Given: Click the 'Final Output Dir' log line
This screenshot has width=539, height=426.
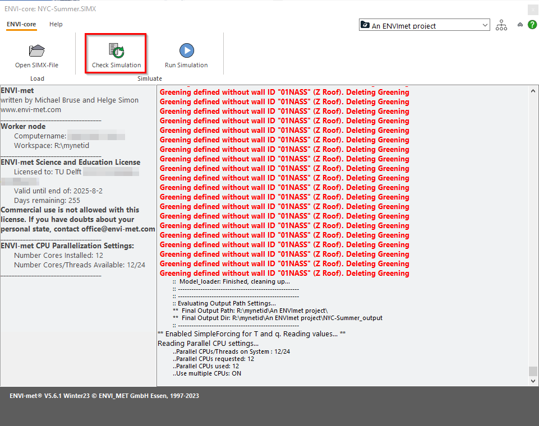Looking at the screenshot, I should (x=278, y=318).
